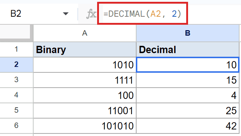Select cell containing 1111
Image resolution: width=241 pixels, height=136 pixels.
85,80
